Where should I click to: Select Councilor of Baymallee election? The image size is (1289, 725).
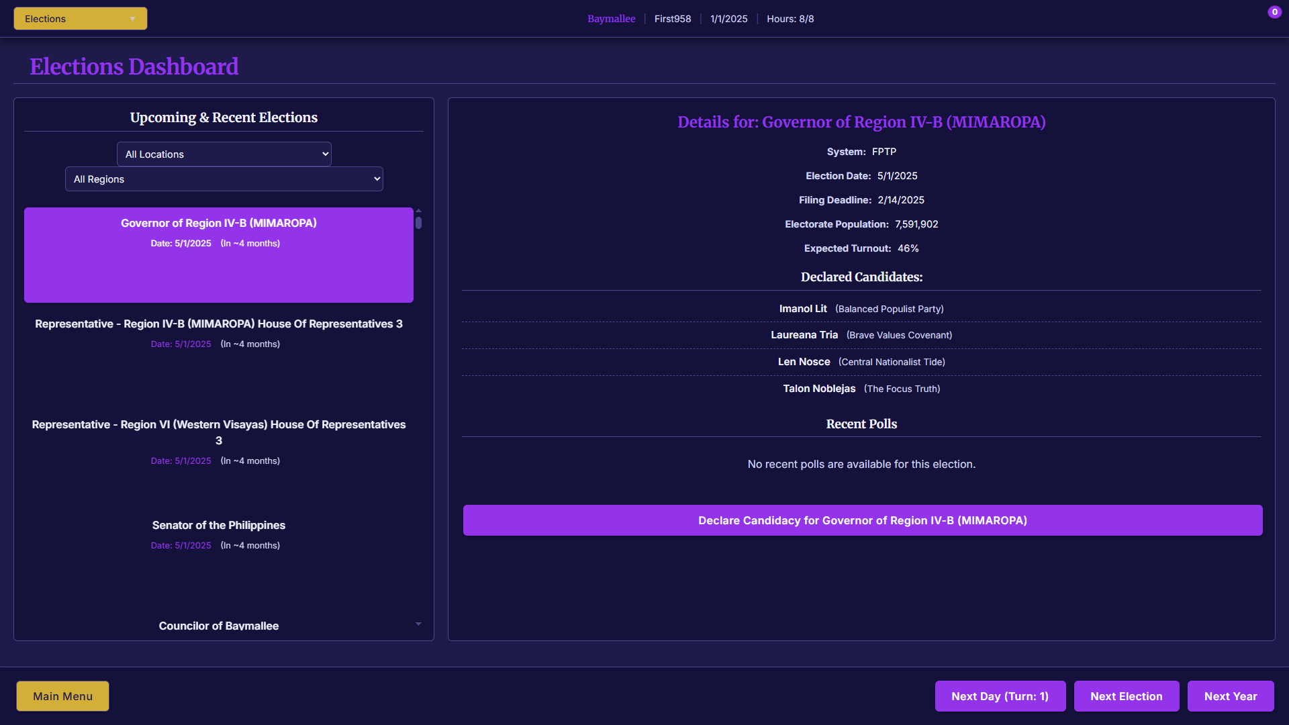coord(218,626)
